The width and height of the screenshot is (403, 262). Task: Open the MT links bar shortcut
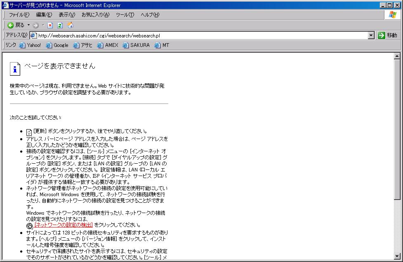162,45
